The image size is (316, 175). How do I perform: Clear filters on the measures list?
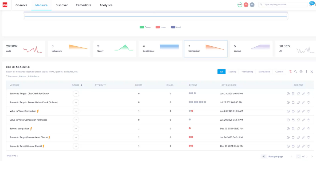point(290,72)
